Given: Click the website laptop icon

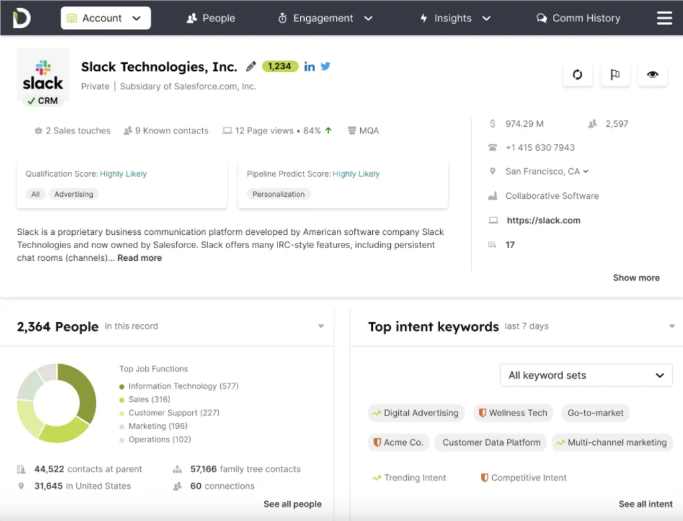Looking at the screenshot, I should pyautogui.click(x=493, y=220).
